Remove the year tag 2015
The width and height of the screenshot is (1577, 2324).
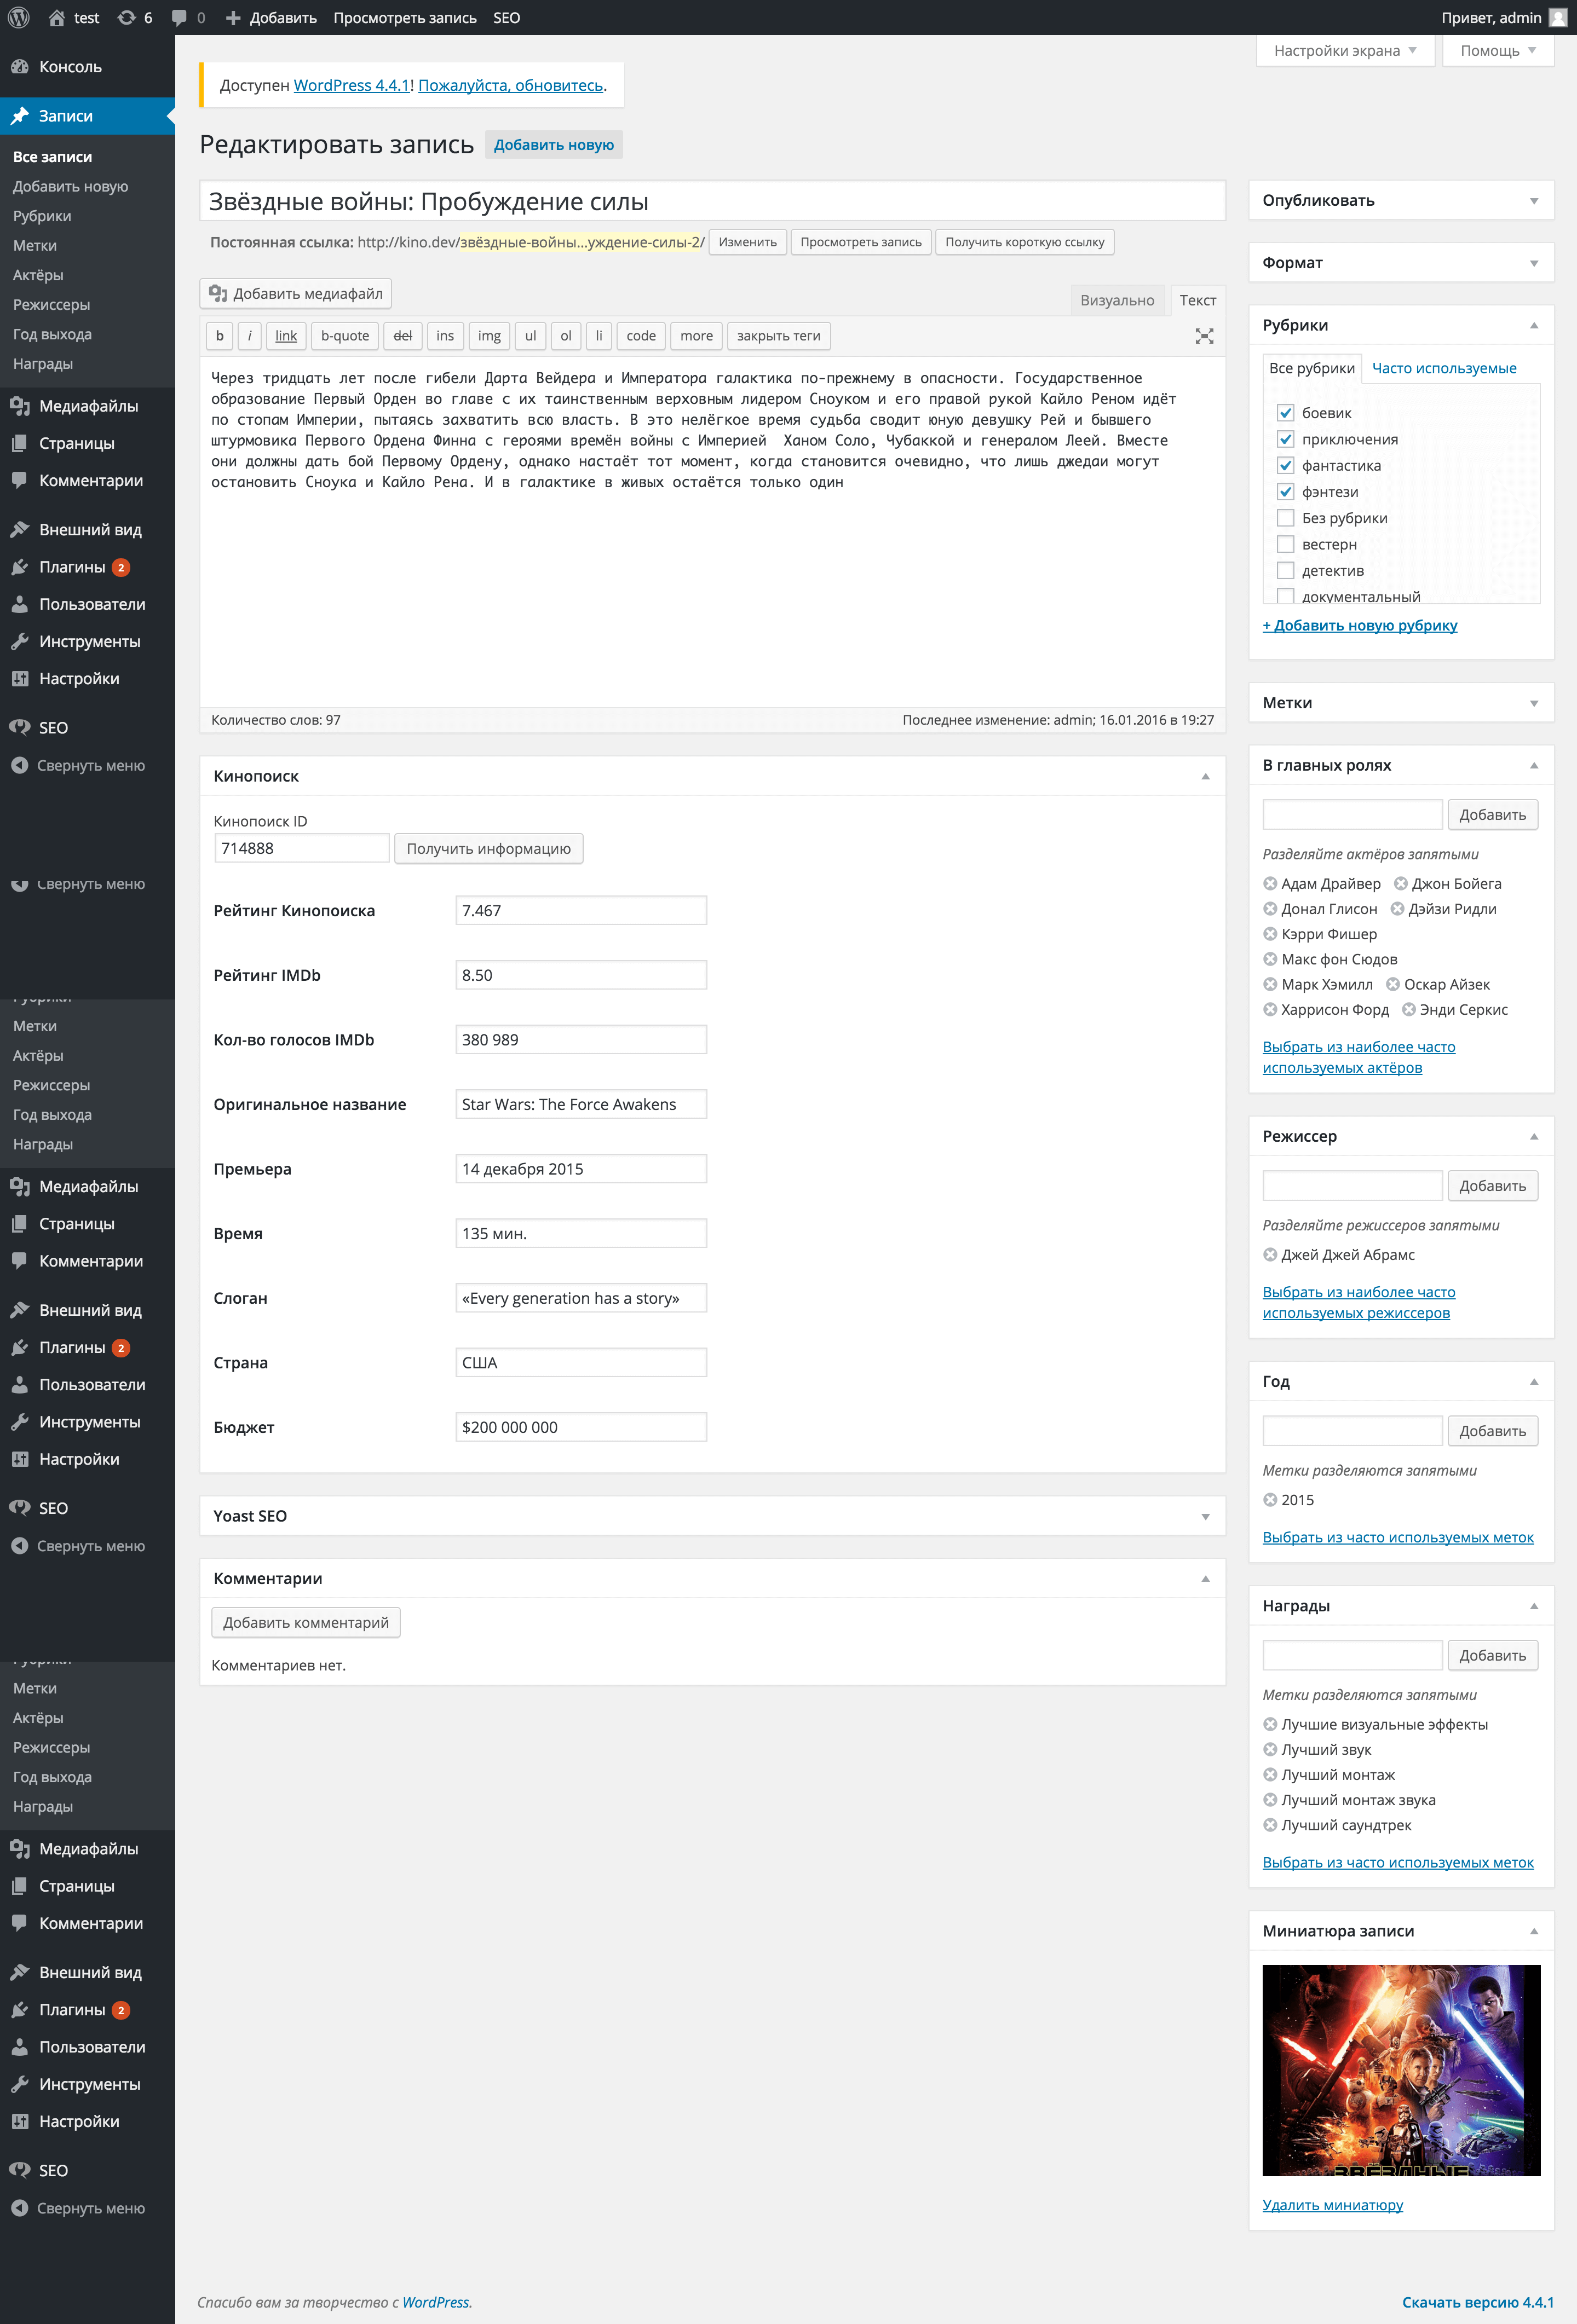[x=1270, y=1500]
